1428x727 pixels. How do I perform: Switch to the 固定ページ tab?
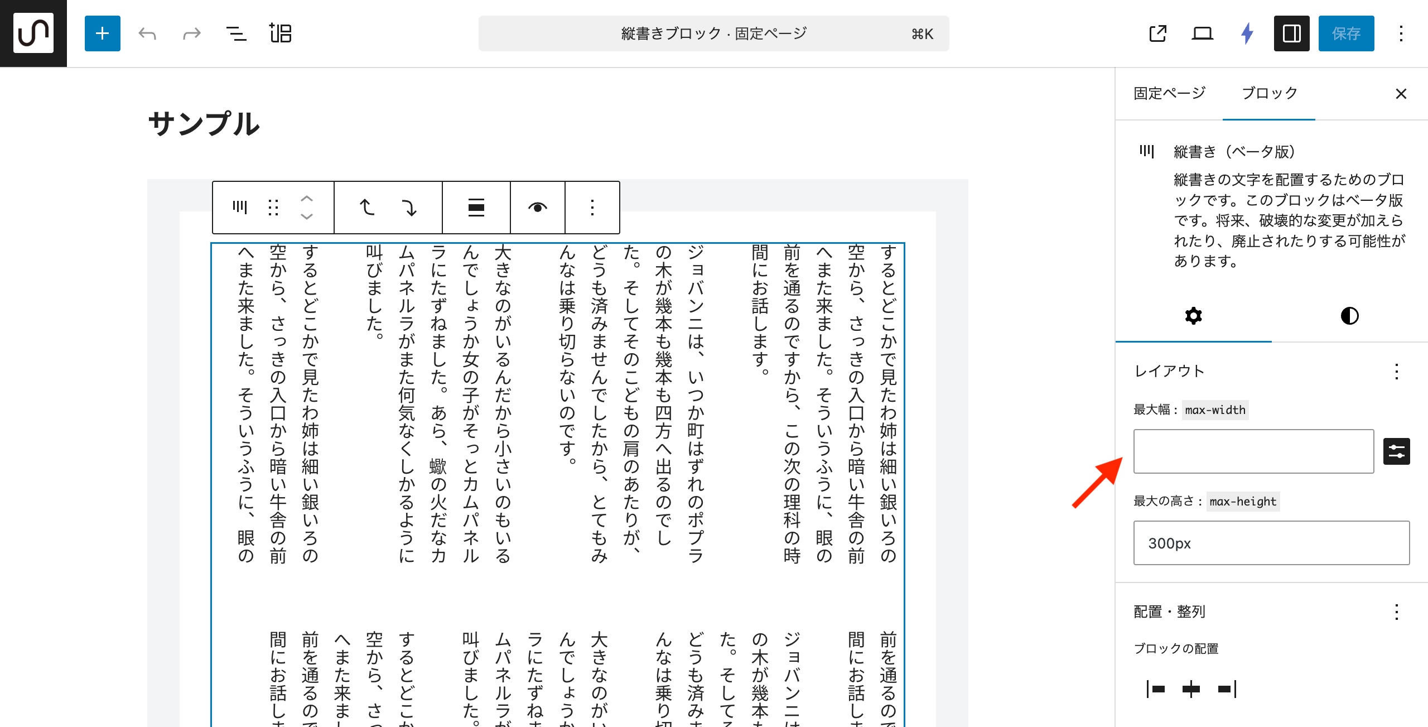tap(1169, 93)
